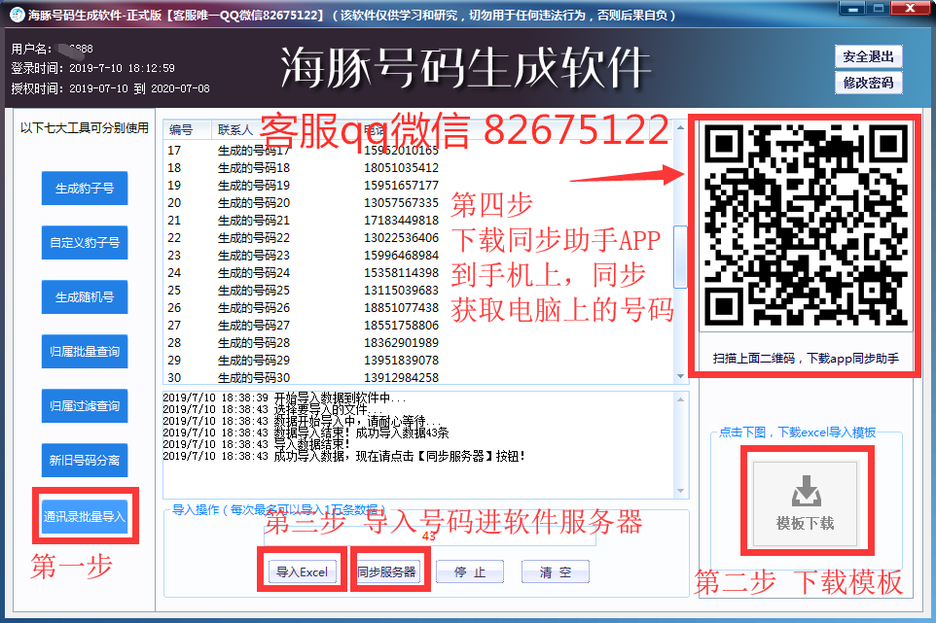Click phone number 17183449818
This screenshot has width=936, height=623.
point(401,220)
